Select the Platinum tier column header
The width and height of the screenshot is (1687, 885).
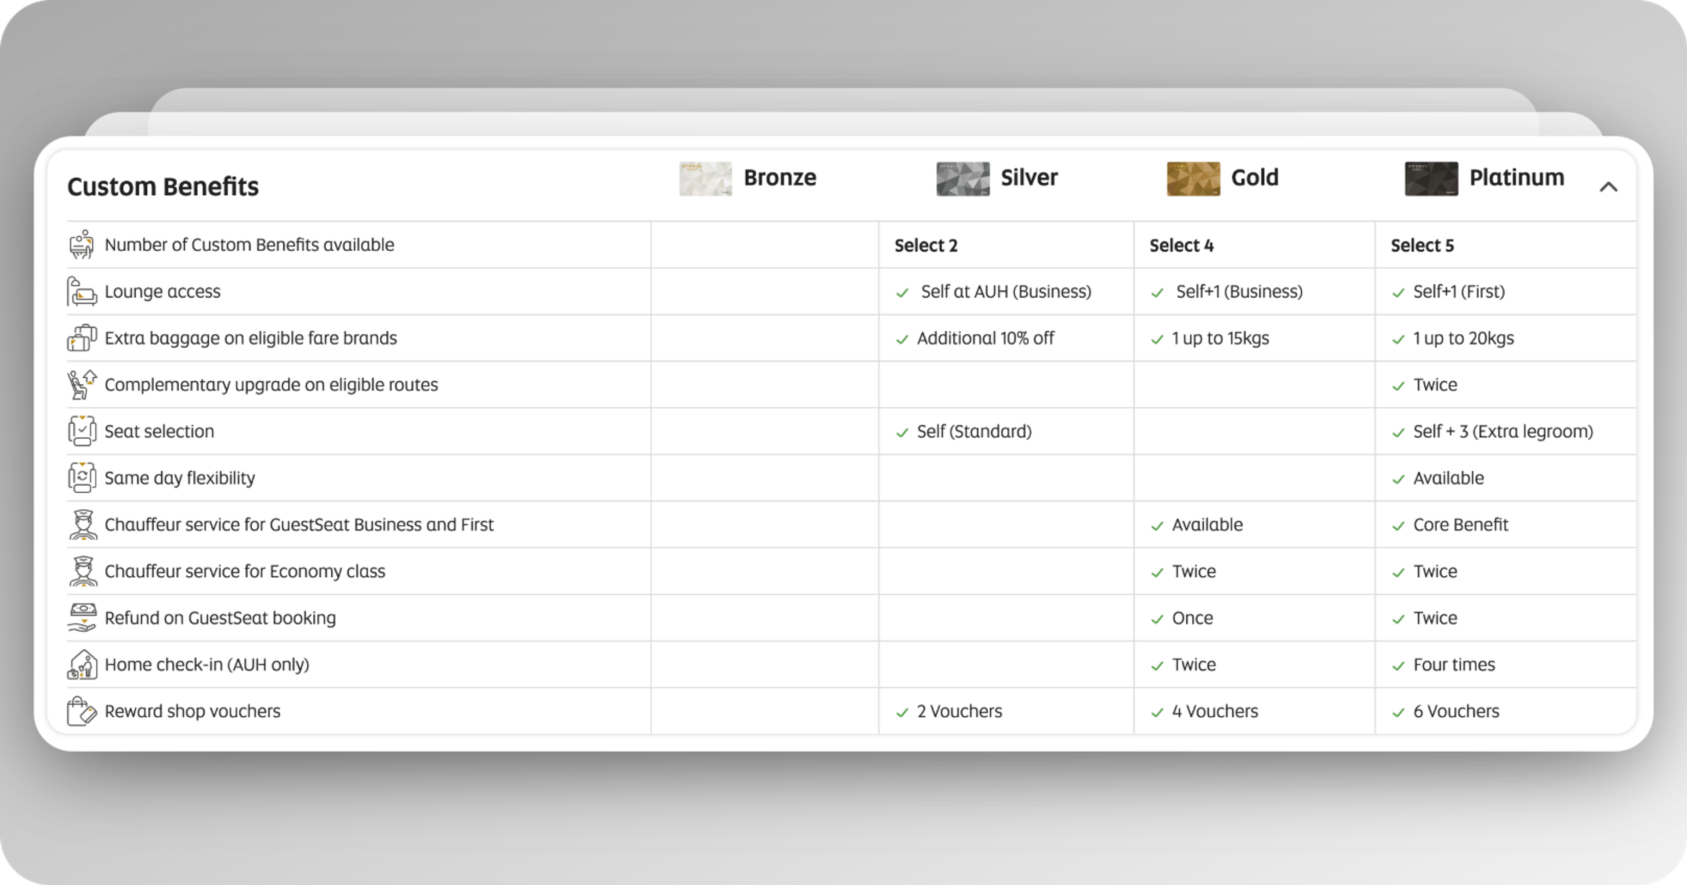[x=1516, y=177]
